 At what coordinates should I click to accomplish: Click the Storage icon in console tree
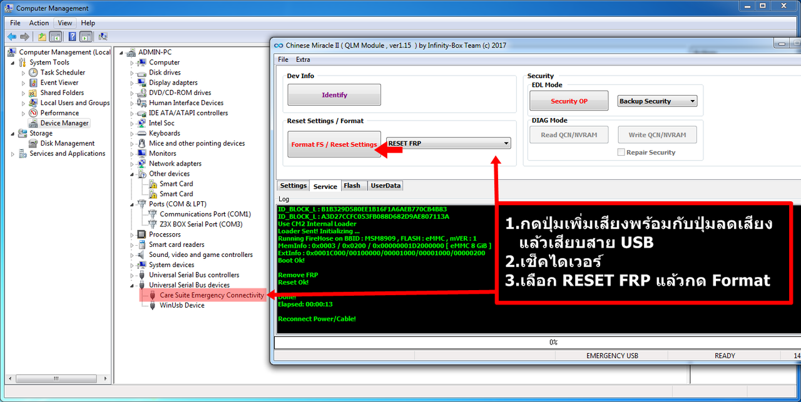coord(23,133)
